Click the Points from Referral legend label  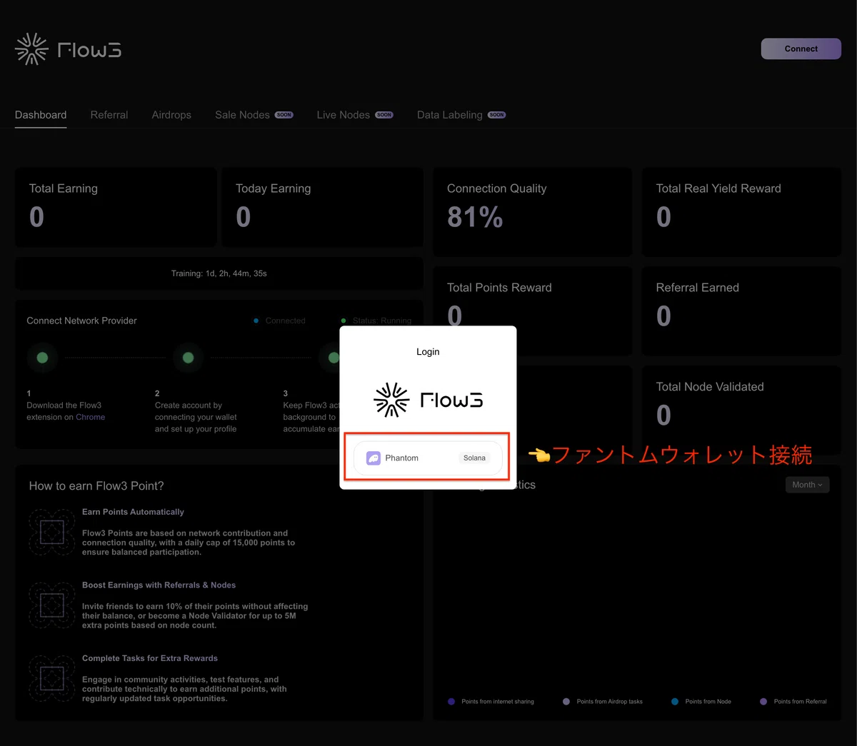(x=800, y=702)
